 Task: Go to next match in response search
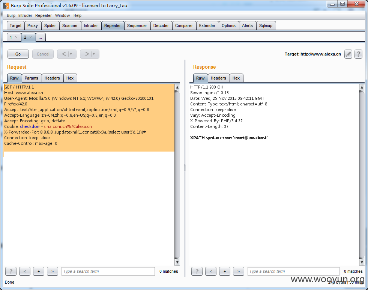click(239, 271)
